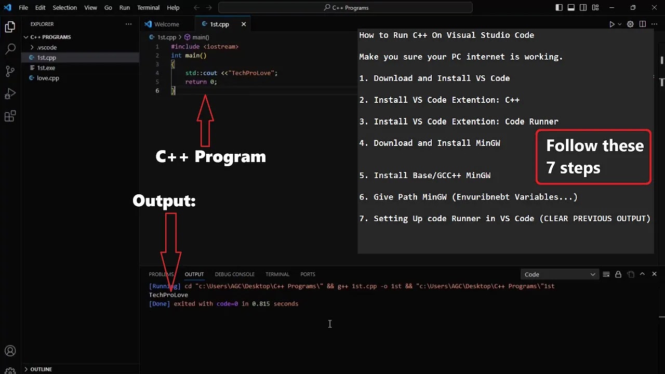Open the Terminal menu
665x374 pixels.
[x=149, y=8]
